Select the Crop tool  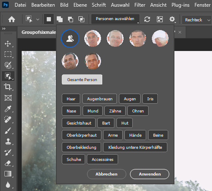click(8, 87)
